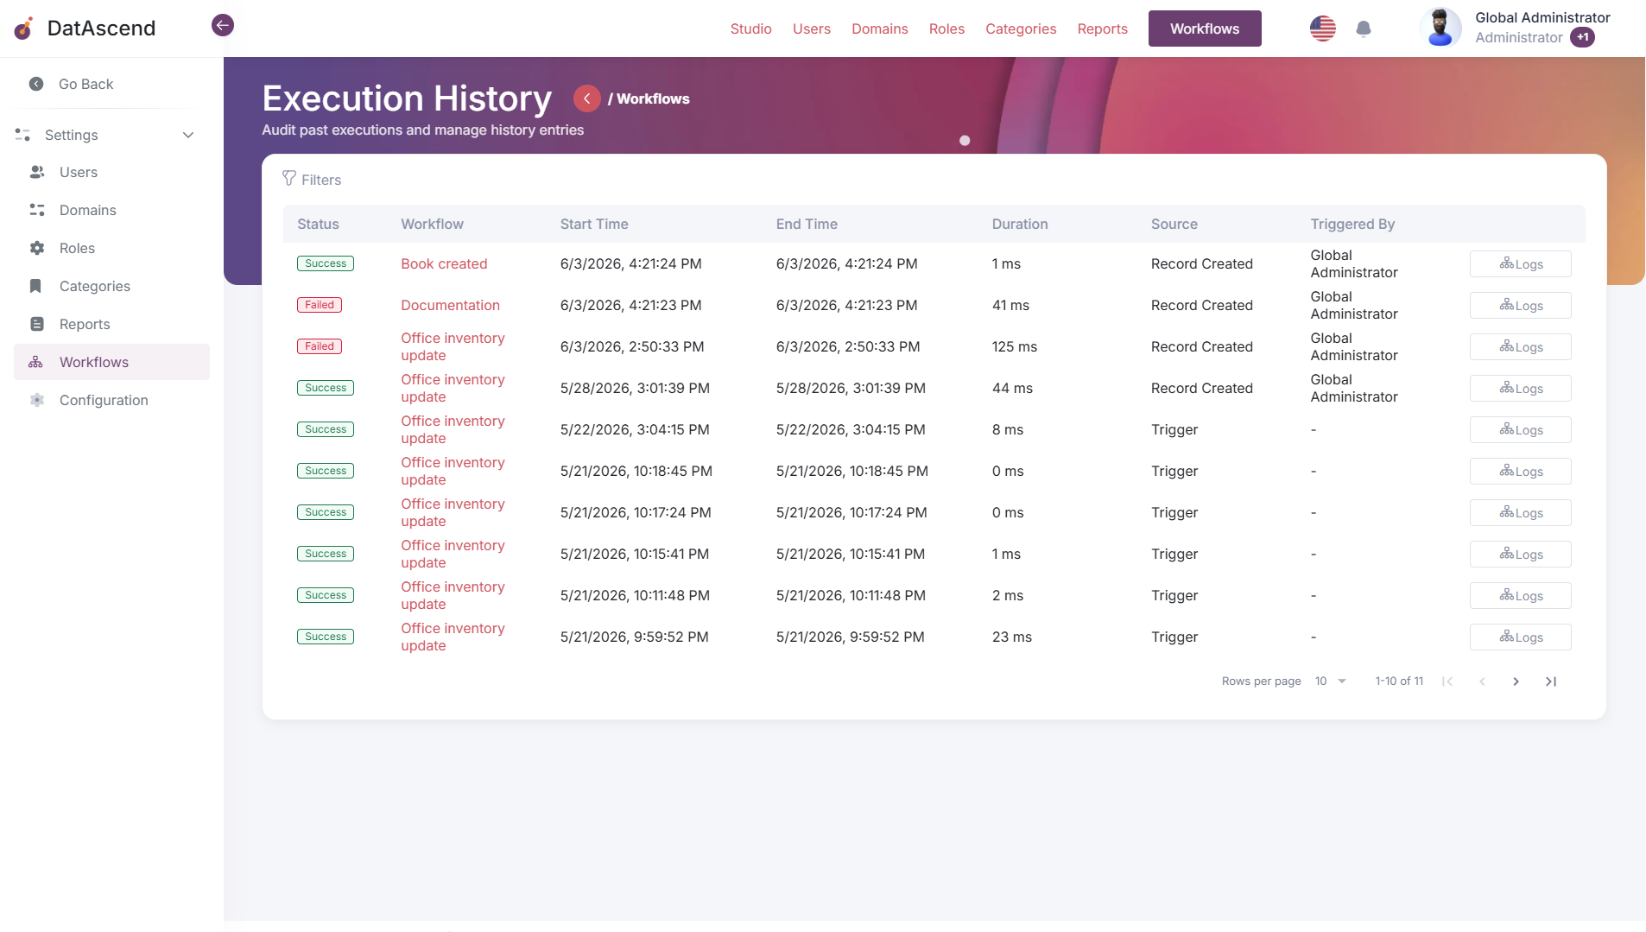The image size is (1646, 932).
Task: Open the Rows per page dropdown
Action: (x=1331, y=682)
